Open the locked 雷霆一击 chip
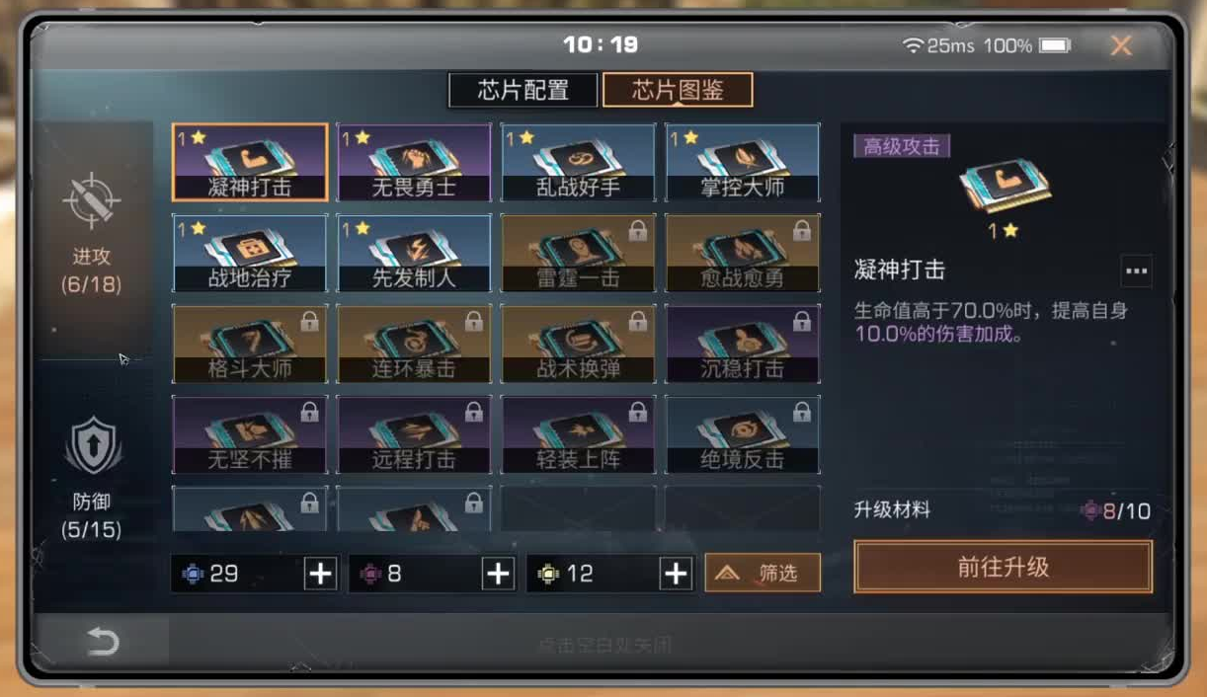 [x=578, y=254]
